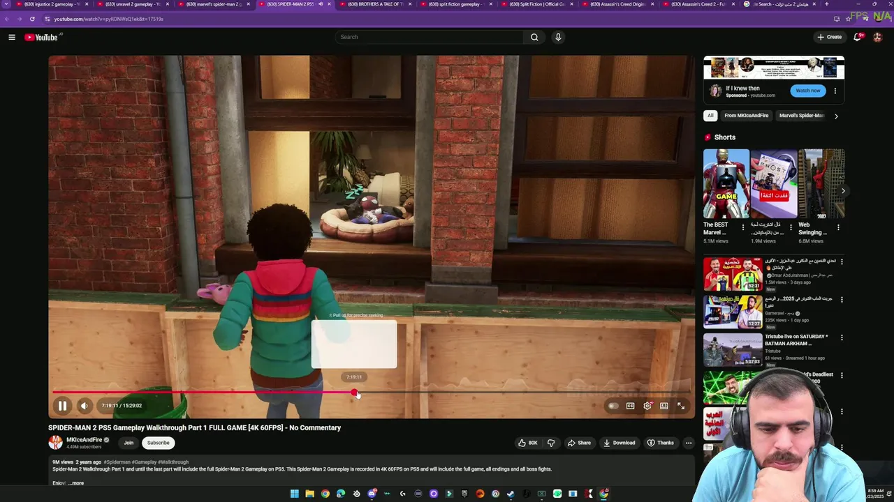
Task: Open options for The BEST Marvel short
Action: coord(743,227)
